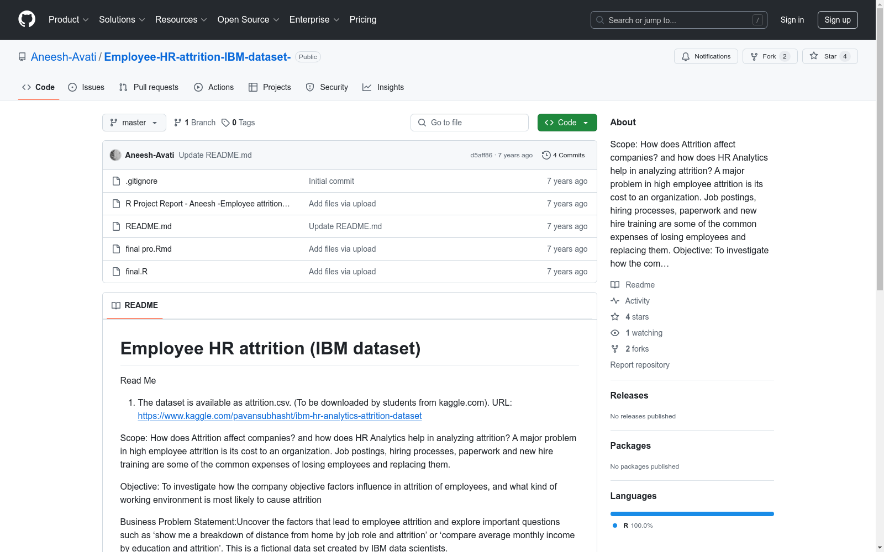
Task: Switch to the Issues tab
Action: [86, 87]
